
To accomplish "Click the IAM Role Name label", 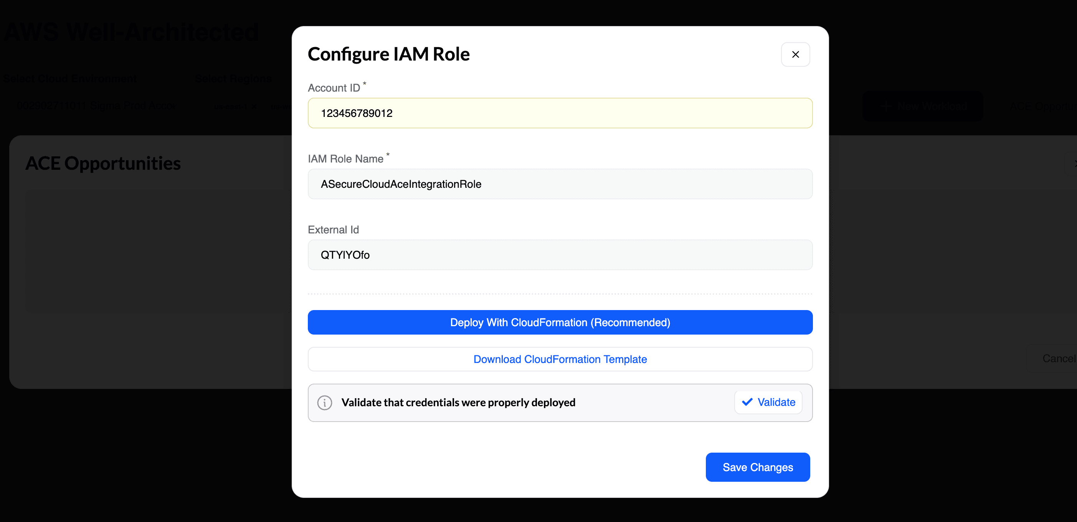I will (345, 159).
